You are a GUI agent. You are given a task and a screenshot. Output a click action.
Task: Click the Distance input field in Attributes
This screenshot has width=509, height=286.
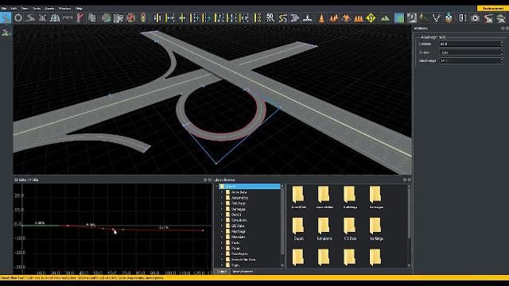(x=471, y=44)
